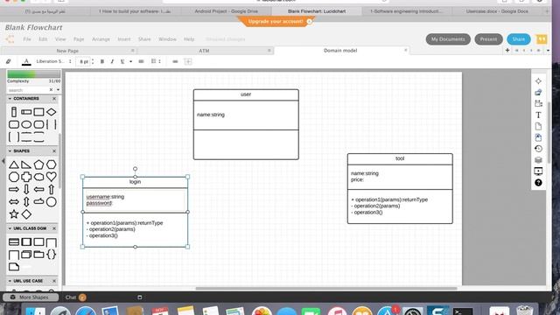Select the ellipse container shape

(26, 124)
